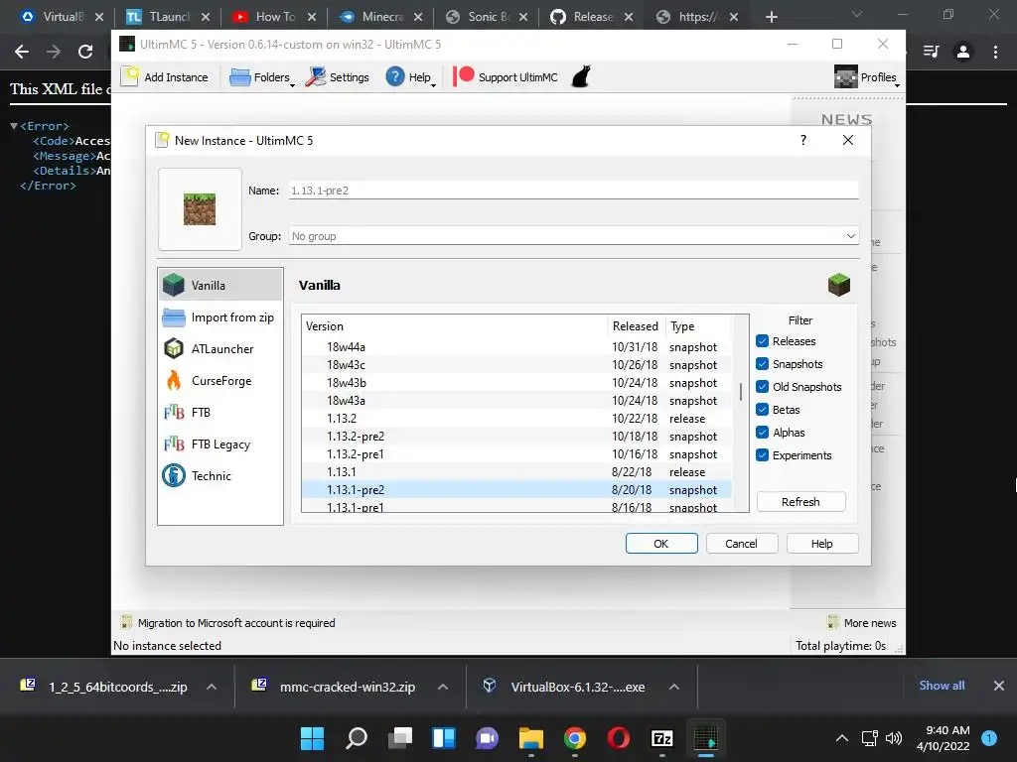
Task: Click the Vanilla grass cube icon at the right
Action: click(838, 285)
